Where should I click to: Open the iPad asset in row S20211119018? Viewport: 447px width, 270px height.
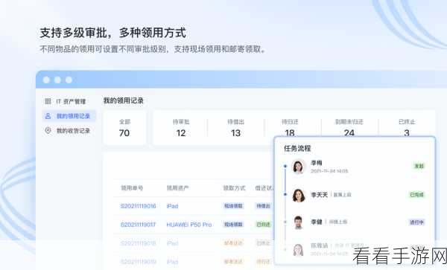(x=172, y=243)
